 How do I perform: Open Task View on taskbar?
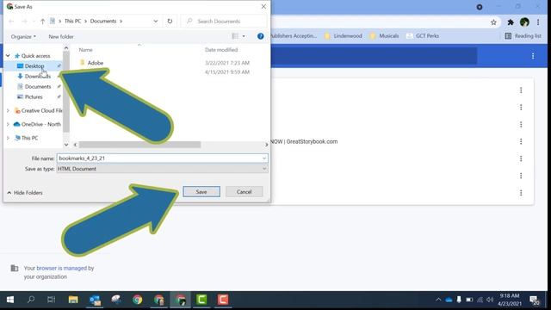click(52, 300)
